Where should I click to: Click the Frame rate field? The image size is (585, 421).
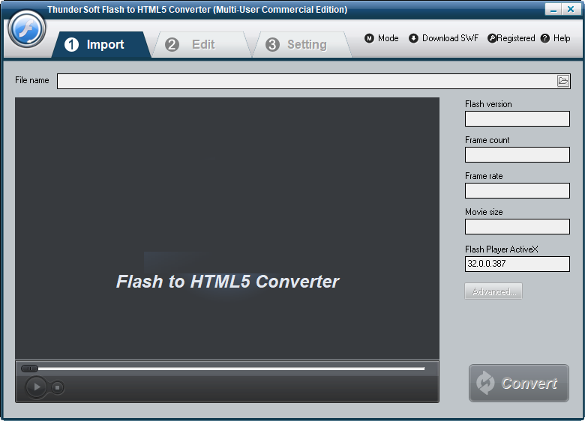click(517, 190)
